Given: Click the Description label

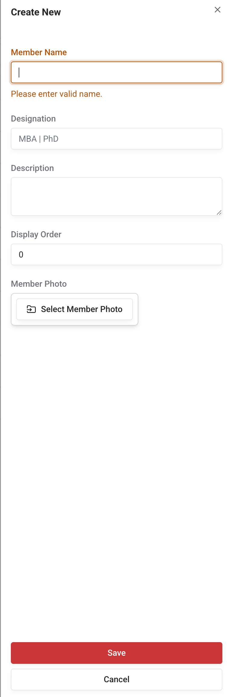Looking at the screenshot, I should coord(32,168).
